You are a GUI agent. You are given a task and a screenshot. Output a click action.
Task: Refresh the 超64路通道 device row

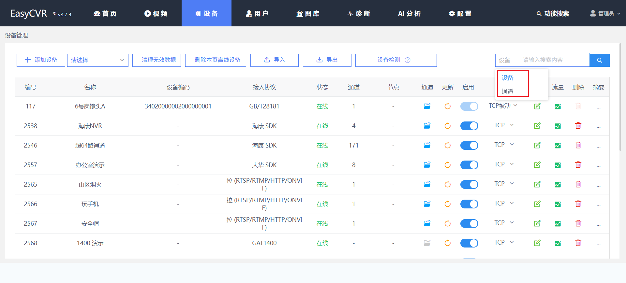click(x=448, y=145)
